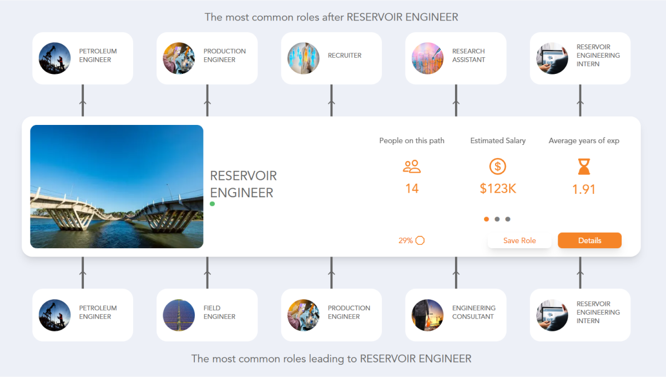Select the Engineering Consultant role icon
The width and height of the screenshot is (666, 377).
pyautogui.click(x=427, y=315)
